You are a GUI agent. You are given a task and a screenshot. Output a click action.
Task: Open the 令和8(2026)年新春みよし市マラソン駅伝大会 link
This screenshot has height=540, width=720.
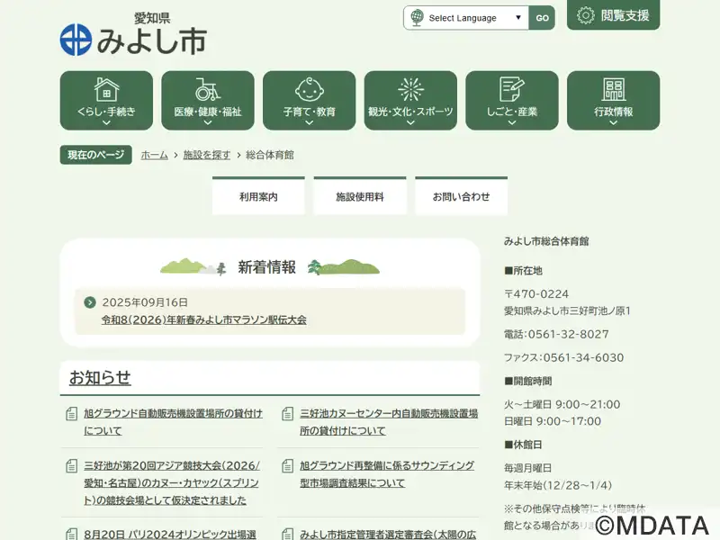click(x=204, y=319)
